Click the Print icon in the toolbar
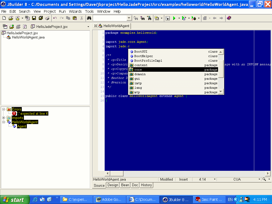The image size is (272, 204). [47, 18]
